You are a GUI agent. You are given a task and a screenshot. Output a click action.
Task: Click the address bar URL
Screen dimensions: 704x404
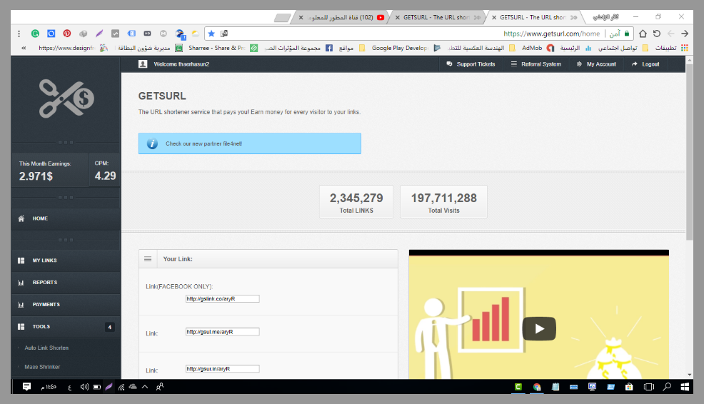[551, 34]
